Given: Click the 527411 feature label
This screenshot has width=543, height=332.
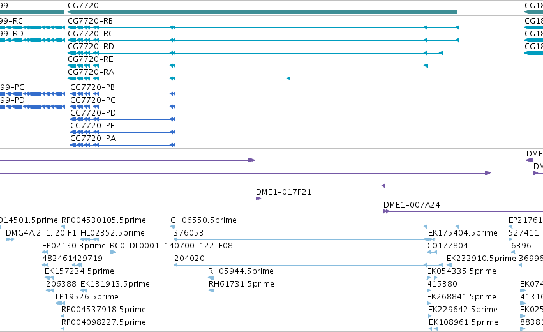Looking at the screenshot, I should [x=524, y=233].
